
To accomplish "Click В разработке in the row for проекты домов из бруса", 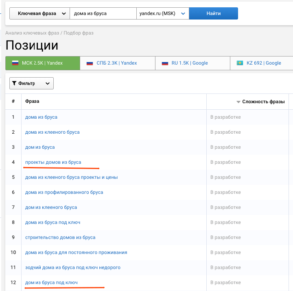I will click(x=225, y=162).
